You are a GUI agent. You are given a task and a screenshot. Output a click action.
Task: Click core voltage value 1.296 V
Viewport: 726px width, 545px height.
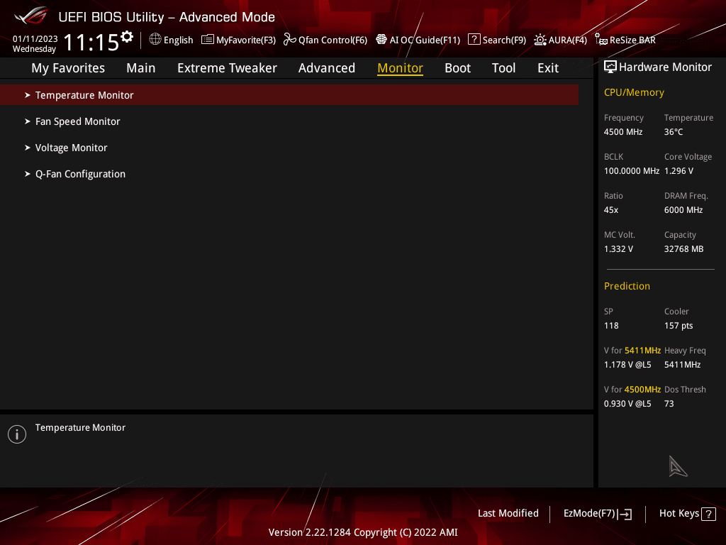(678, 171)
